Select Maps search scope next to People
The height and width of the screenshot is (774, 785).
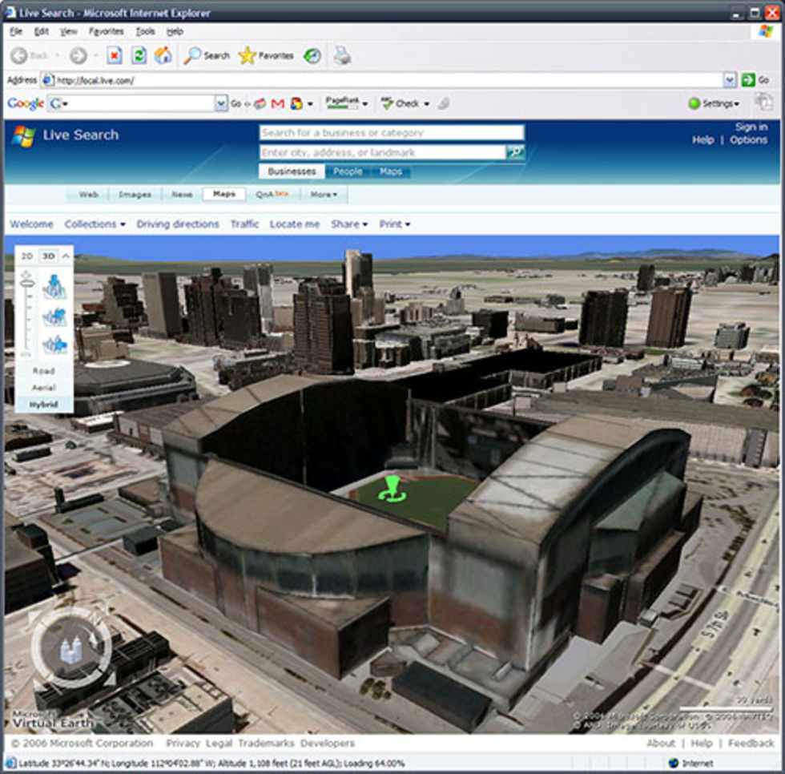pos(391,171)
